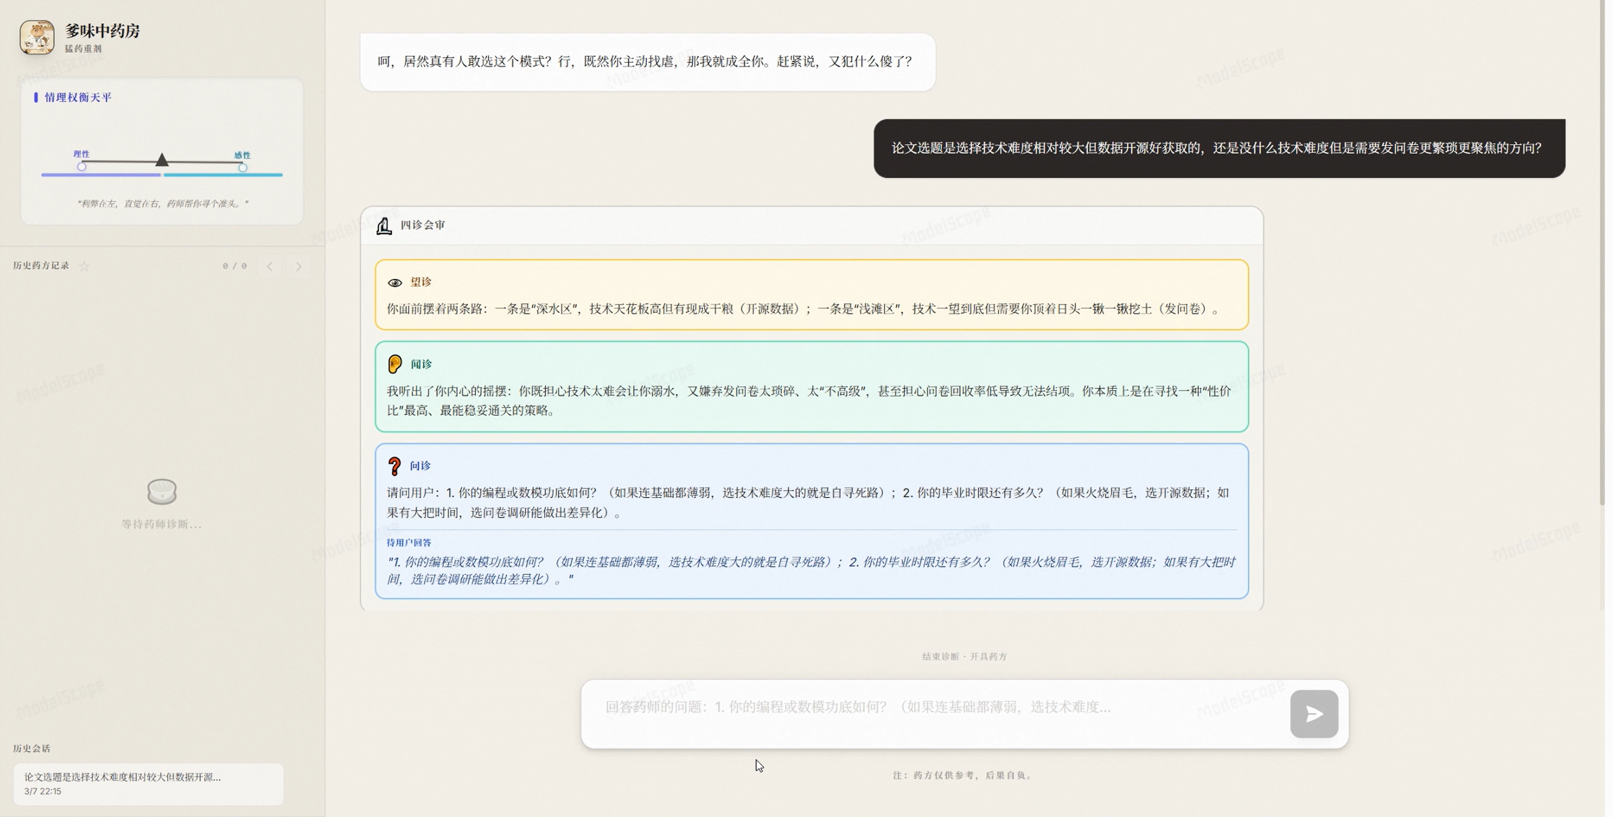The width and height of the screenshot is (1613, 817).
Task: Select the 理性 endpoint circle on the balance
Action: point(82,166)
